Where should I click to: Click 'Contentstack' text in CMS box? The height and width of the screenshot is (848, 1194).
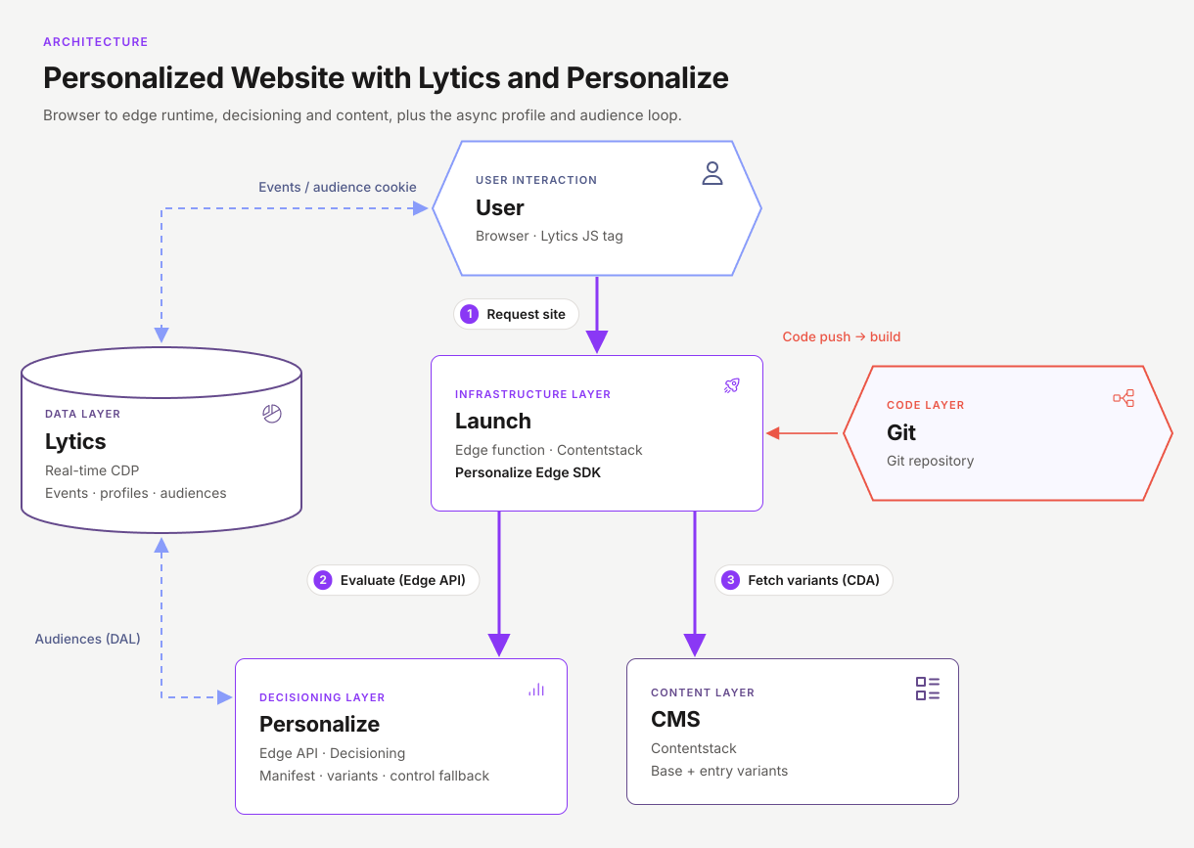pyautogui.click(x=694, y=748)
